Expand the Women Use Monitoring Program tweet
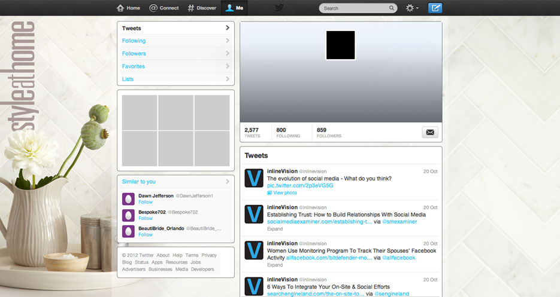The image size is (560, 297). coord(275,265)
